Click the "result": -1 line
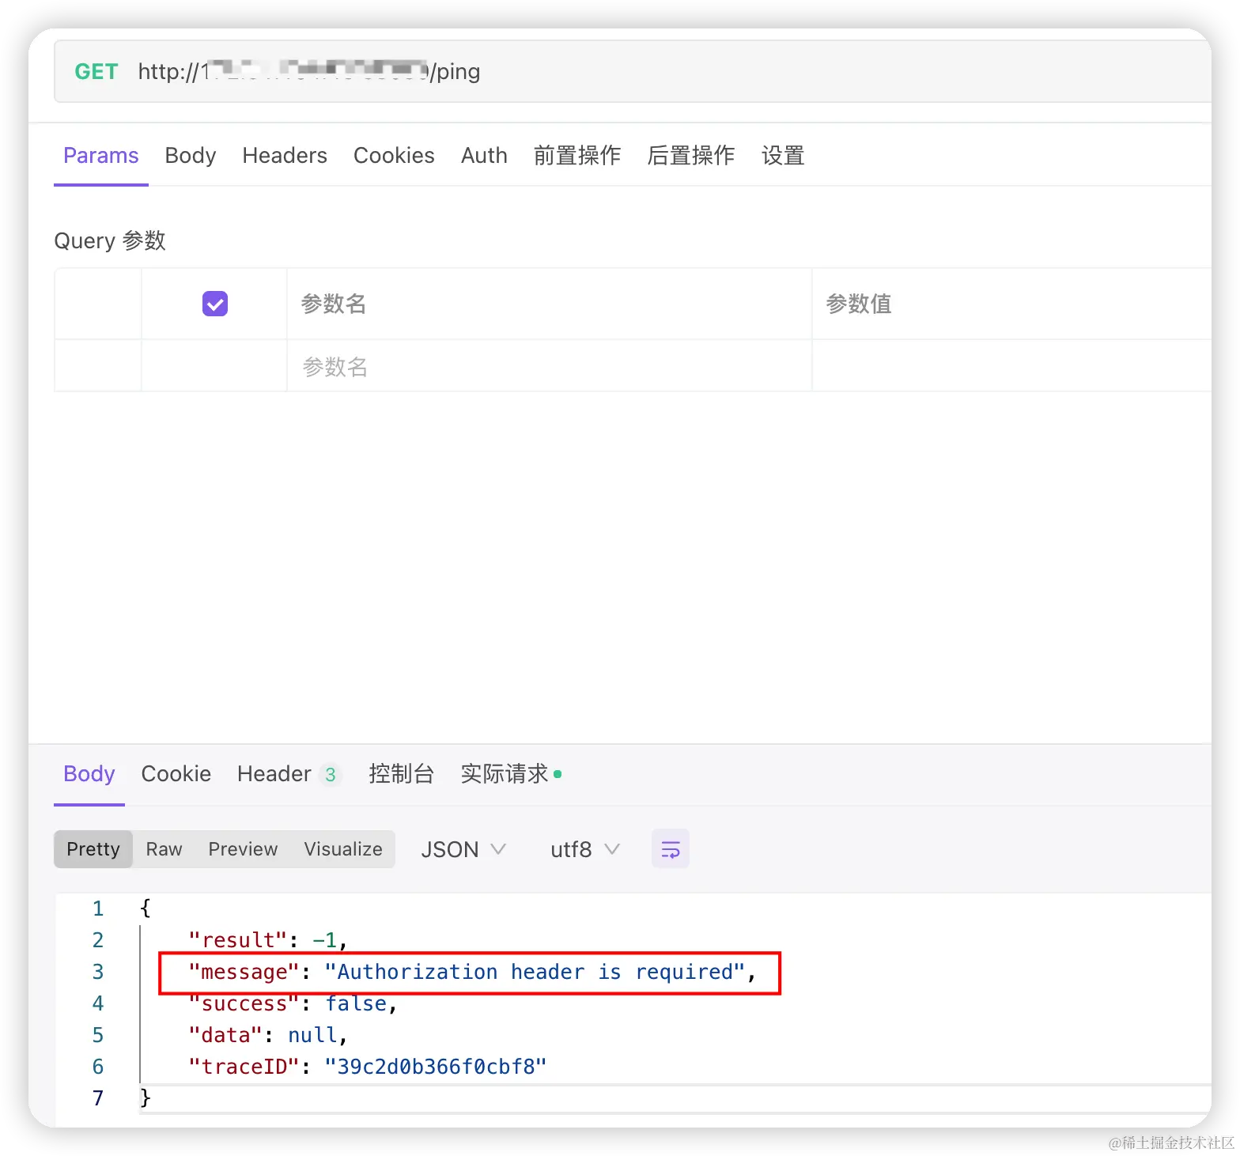Screen dimensions: 1240x1156 [268, 940]
